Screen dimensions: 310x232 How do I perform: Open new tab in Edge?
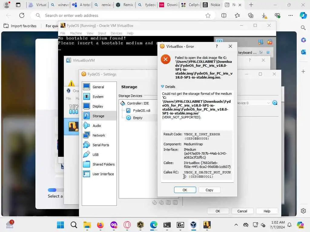[251, 5]
